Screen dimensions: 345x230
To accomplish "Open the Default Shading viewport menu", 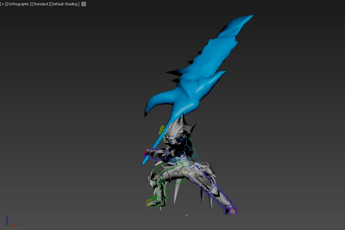I will click(x=65, y=4).
